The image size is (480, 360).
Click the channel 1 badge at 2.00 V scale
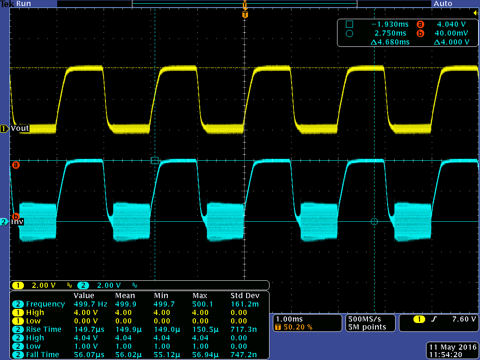[18, 285]
